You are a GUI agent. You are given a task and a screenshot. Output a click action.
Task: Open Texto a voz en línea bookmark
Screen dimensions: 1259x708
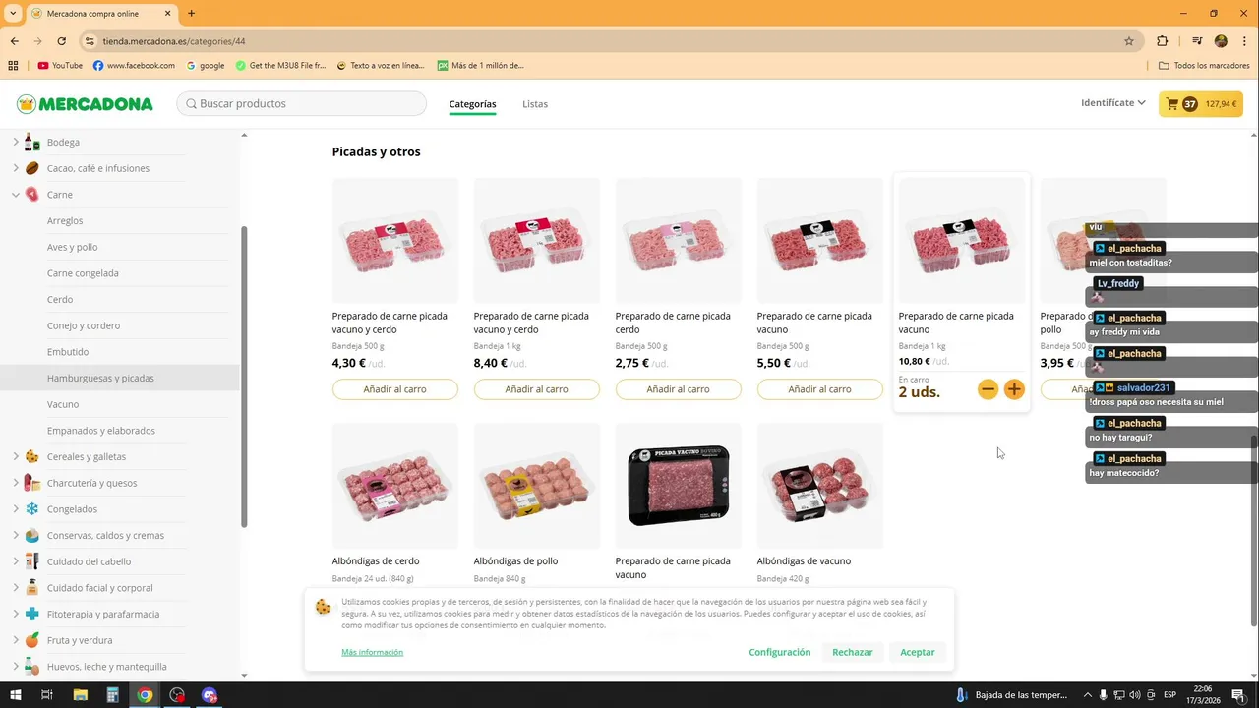381,66
